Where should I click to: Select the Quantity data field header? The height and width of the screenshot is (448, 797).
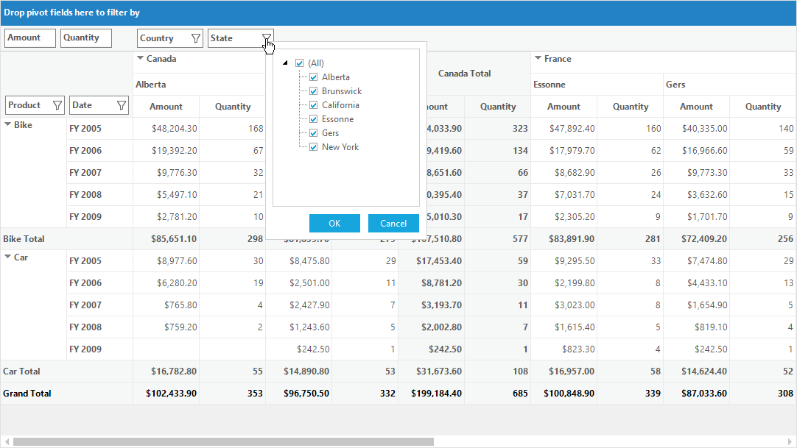[86, 38]
